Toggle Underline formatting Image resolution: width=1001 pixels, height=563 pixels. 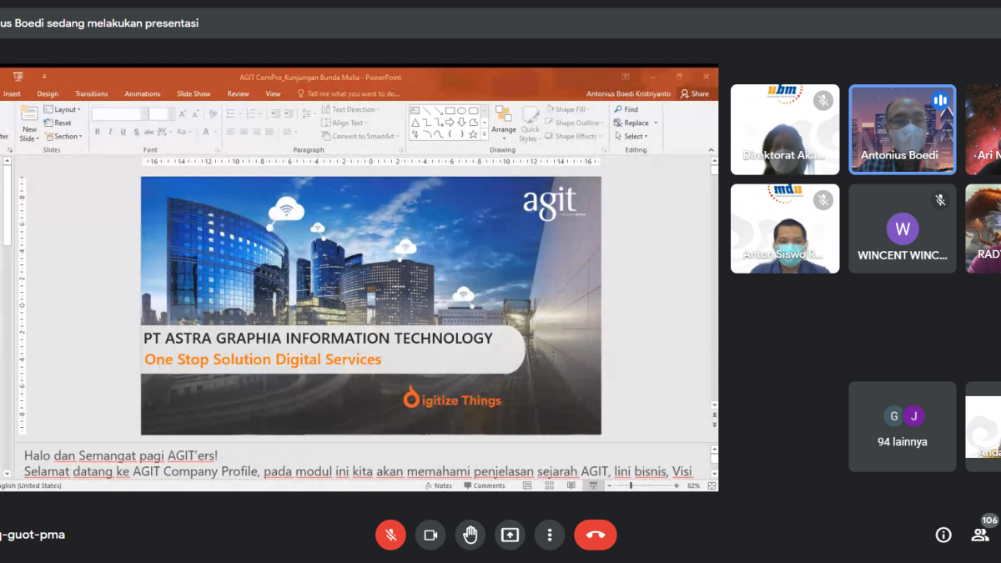123,132
